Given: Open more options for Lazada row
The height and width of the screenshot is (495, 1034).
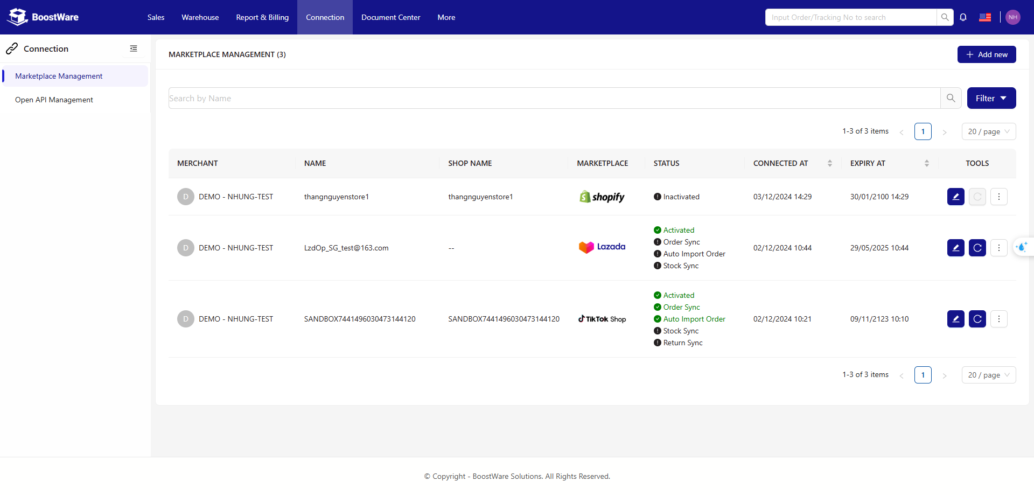Looking at the screenshot, I should tap(999, 248).
